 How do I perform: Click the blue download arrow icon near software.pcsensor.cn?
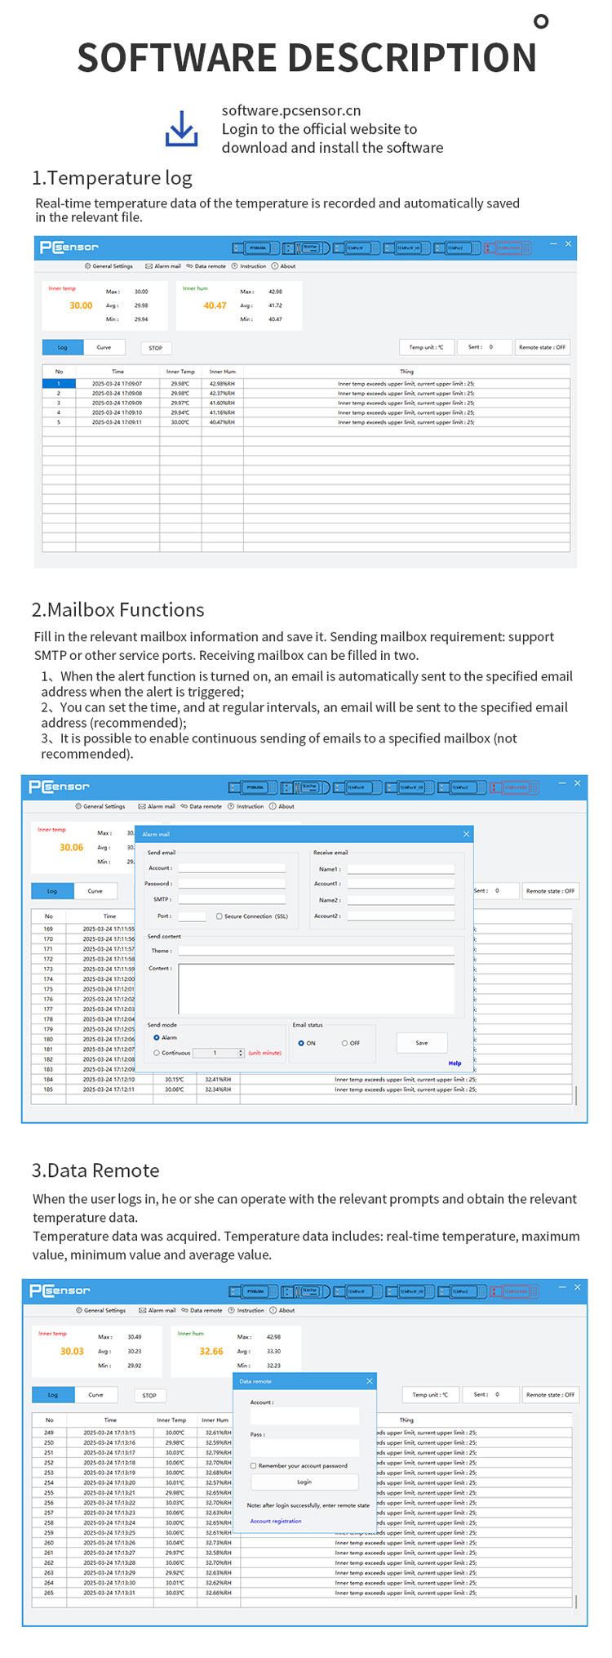pyautogui.click(x=181, y=129)
